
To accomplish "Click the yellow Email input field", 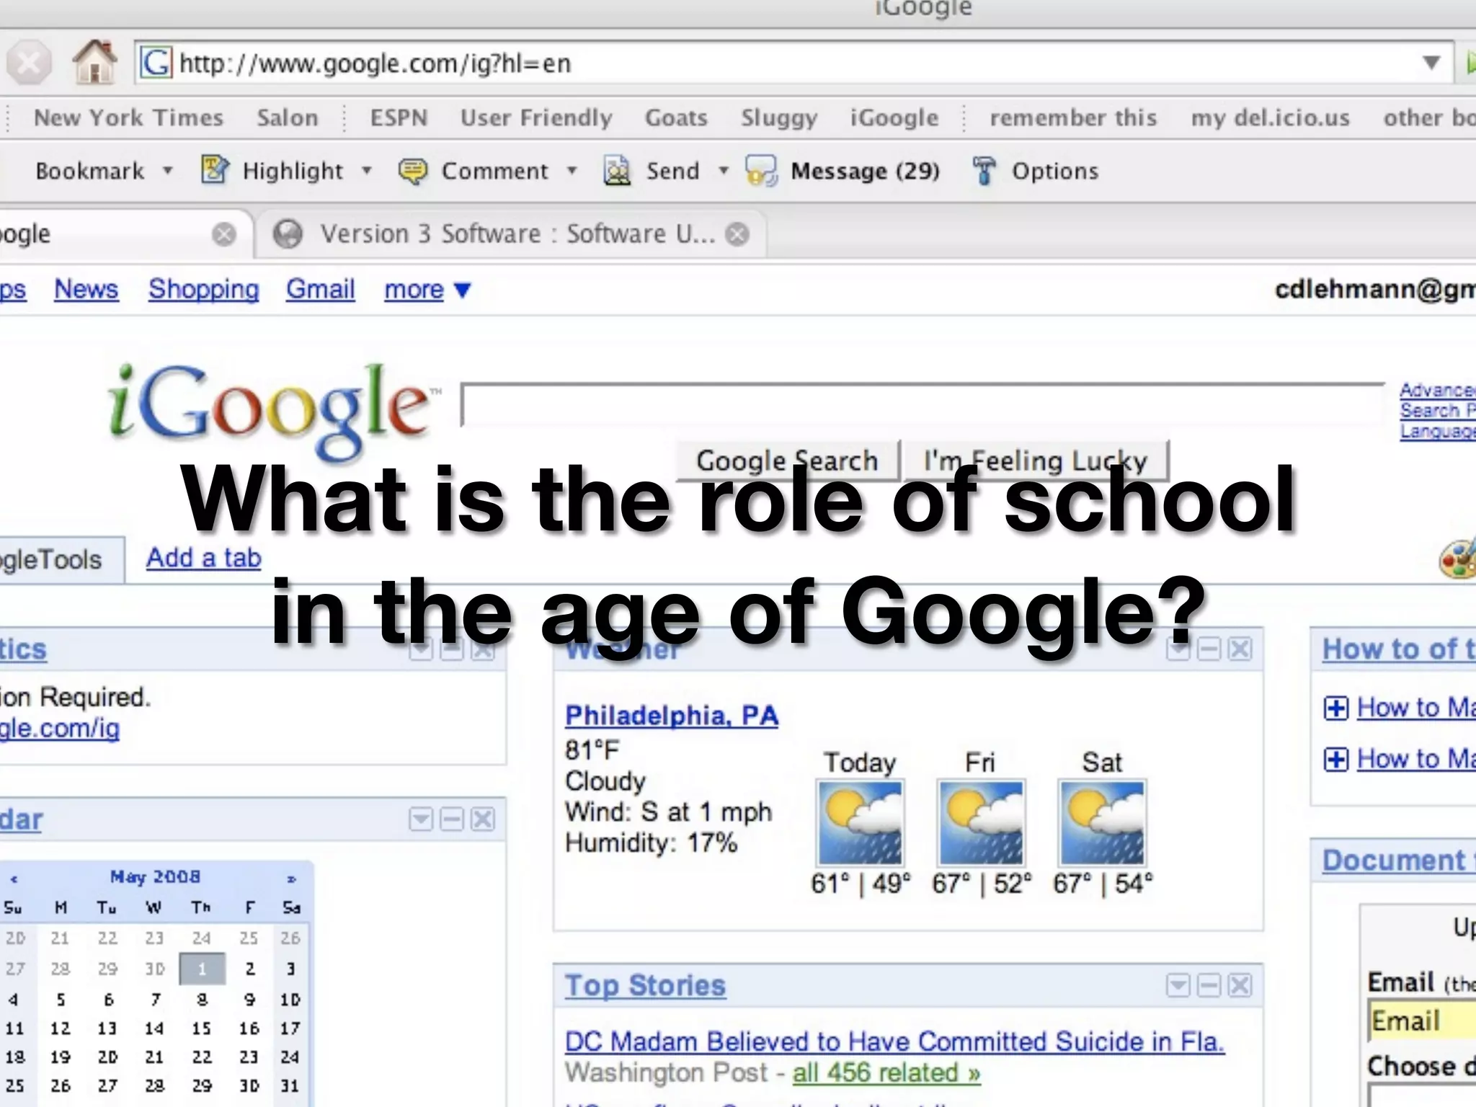I will [x=1423, y=1021].
